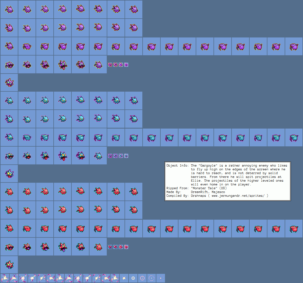Image resolution: width=303 pixels, height=283 pixels.
Task: Pick the lone red dizzy gargoyle sprite
Action: pyautogui.click(x=9, y=265)
